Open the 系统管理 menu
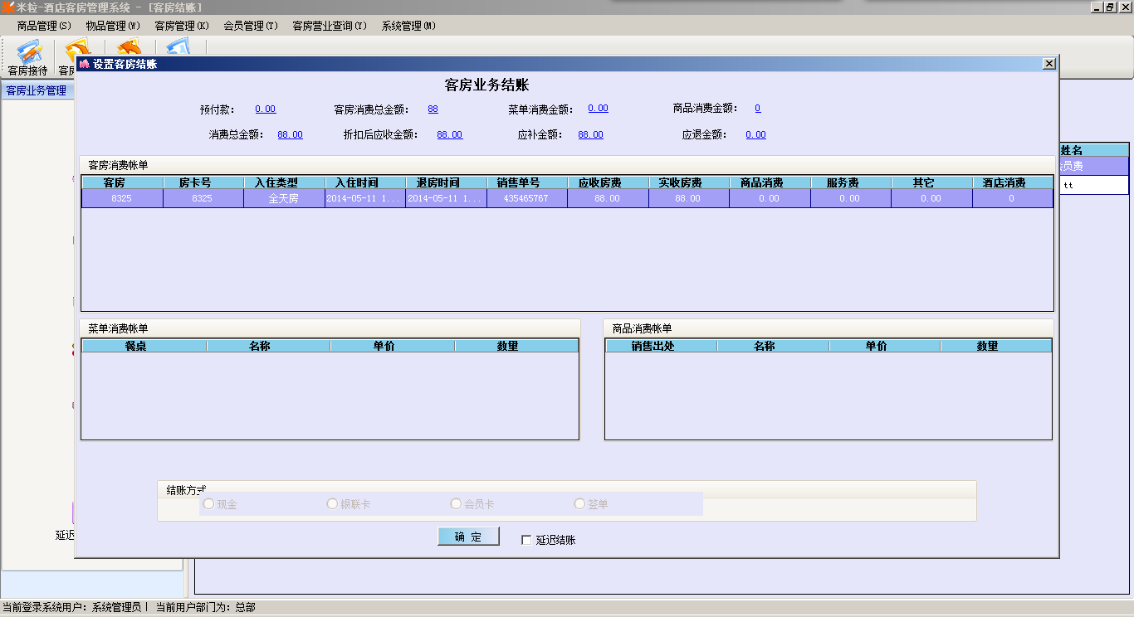Screen dimensions: 1134x617 [408, 26]
